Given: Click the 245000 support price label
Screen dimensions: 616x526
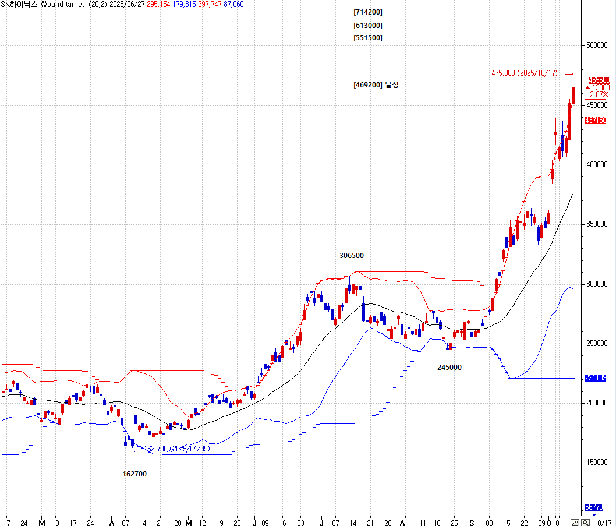Looking at the screenshot, I should (449, 368).
